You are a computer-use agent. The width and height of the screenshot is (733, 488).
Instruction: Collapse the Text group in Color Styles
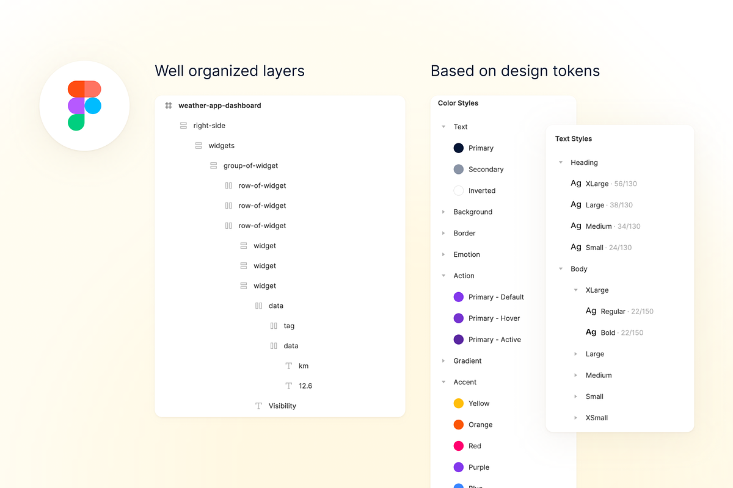click(443, 127)
